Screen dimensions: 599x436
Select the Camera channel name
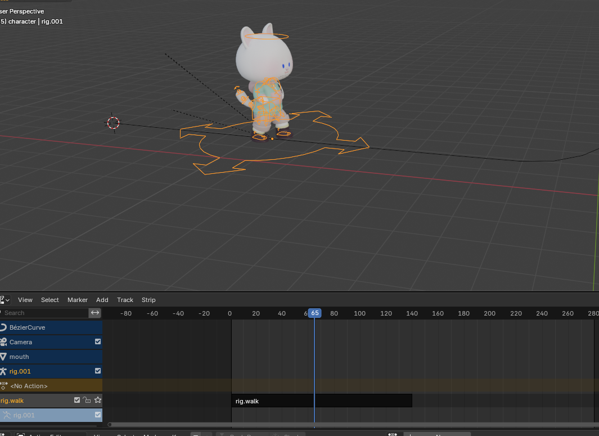(x=21, y=342)
